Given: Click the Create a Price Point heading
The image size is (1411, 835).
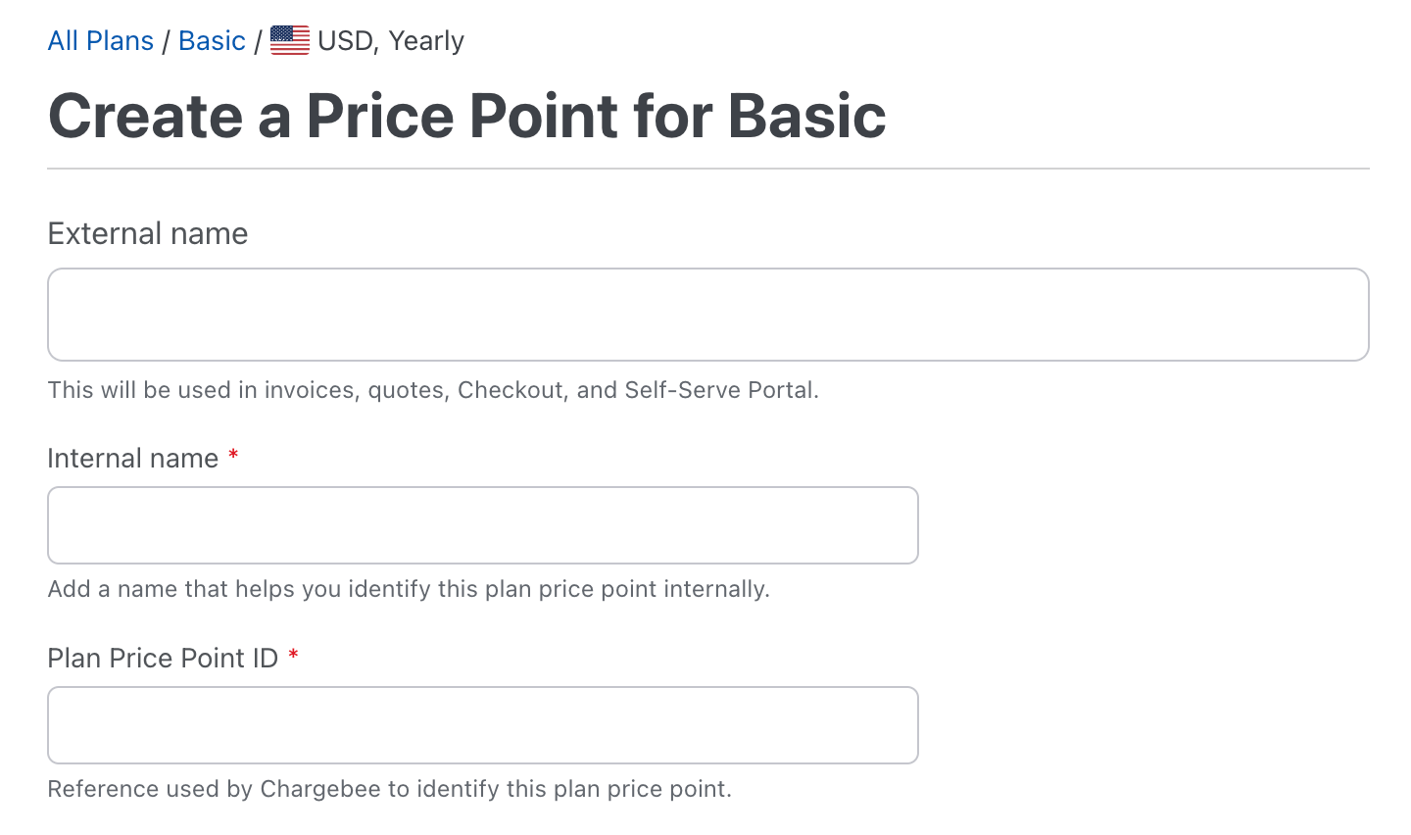Looking at the screenshot, I should tap(466, 116).
